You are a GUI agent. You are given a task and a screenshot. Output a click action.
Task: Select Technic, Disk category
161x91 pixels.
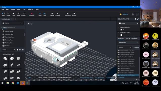click(9, 43)
